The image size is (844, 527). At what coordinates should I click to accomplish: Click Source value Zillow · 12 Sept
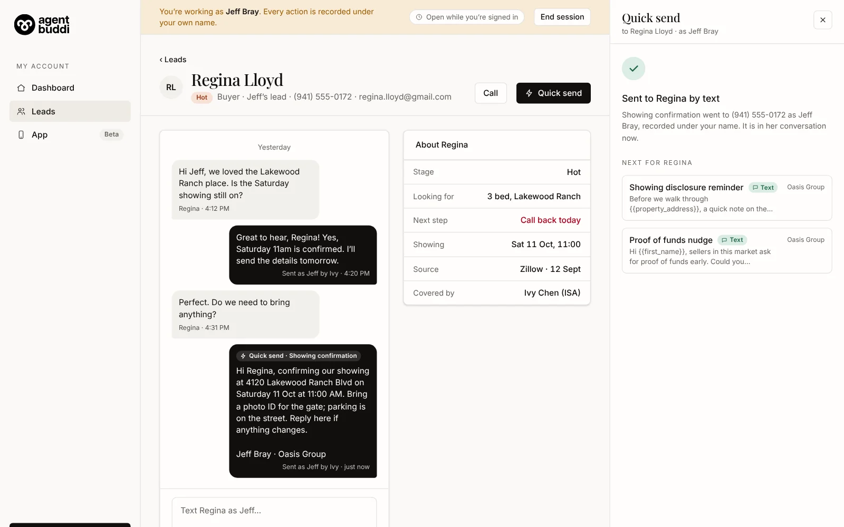click(x=550, y=269)
